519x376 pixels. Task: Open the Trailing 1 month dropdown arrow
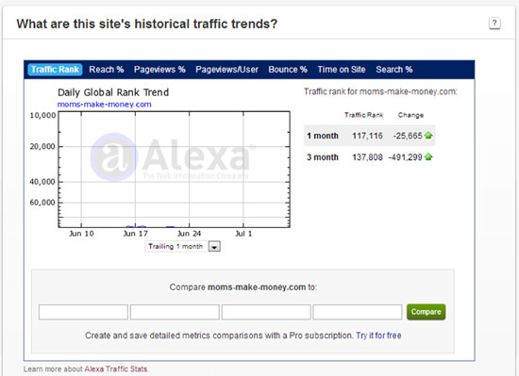point(214,247)
